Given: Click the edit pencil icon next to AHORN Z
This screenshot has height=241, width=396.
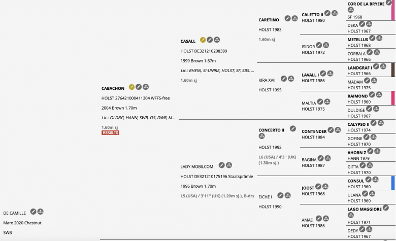Looking at the screenshot, I should click(x=370, y=151).
